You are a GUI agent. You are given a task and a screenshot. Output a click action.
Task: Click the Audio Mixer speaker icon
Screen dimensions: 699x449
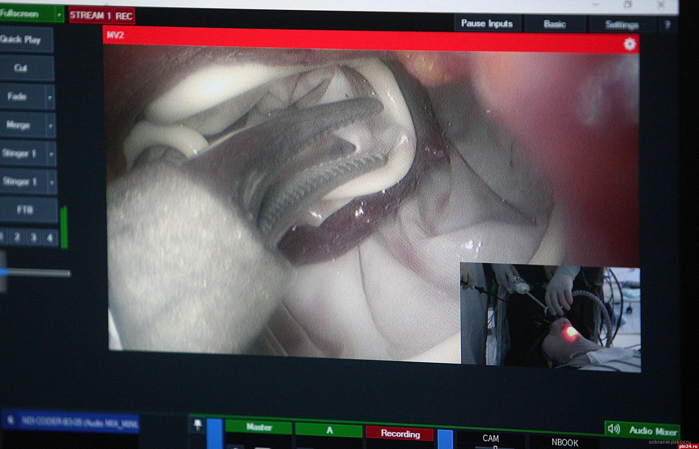[x=614, y=429]
